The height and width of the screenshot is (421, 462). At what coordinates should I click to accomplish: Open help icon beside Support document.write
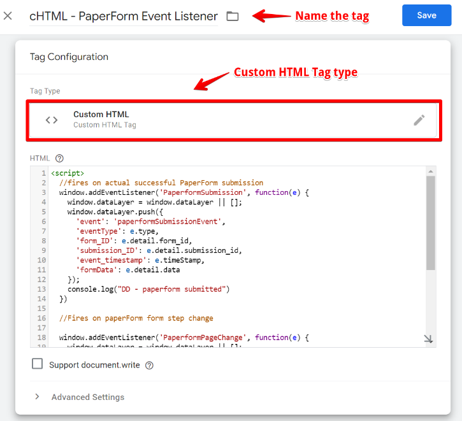click(149, 366)
